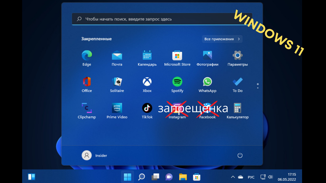Open Microsoft Store from the taskbar

tap(197, 177)
